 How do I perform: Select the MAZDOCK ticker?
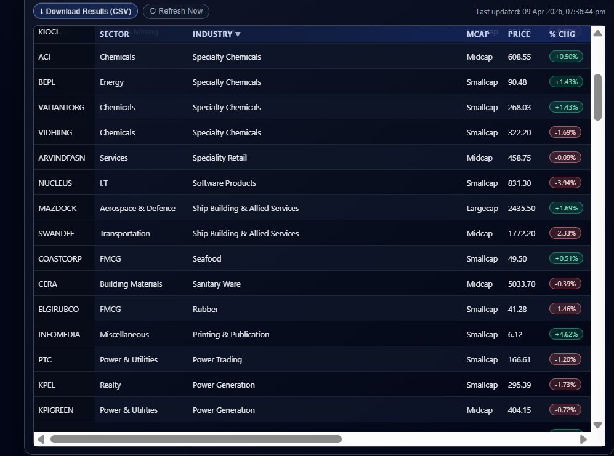coord(57,208)
